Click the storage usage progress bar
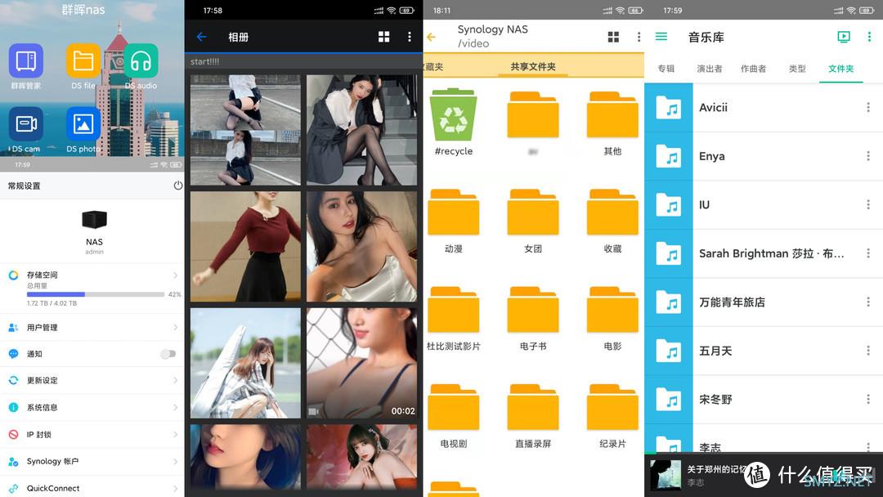Viewport: 883px width, 497px height. point(95,294)
